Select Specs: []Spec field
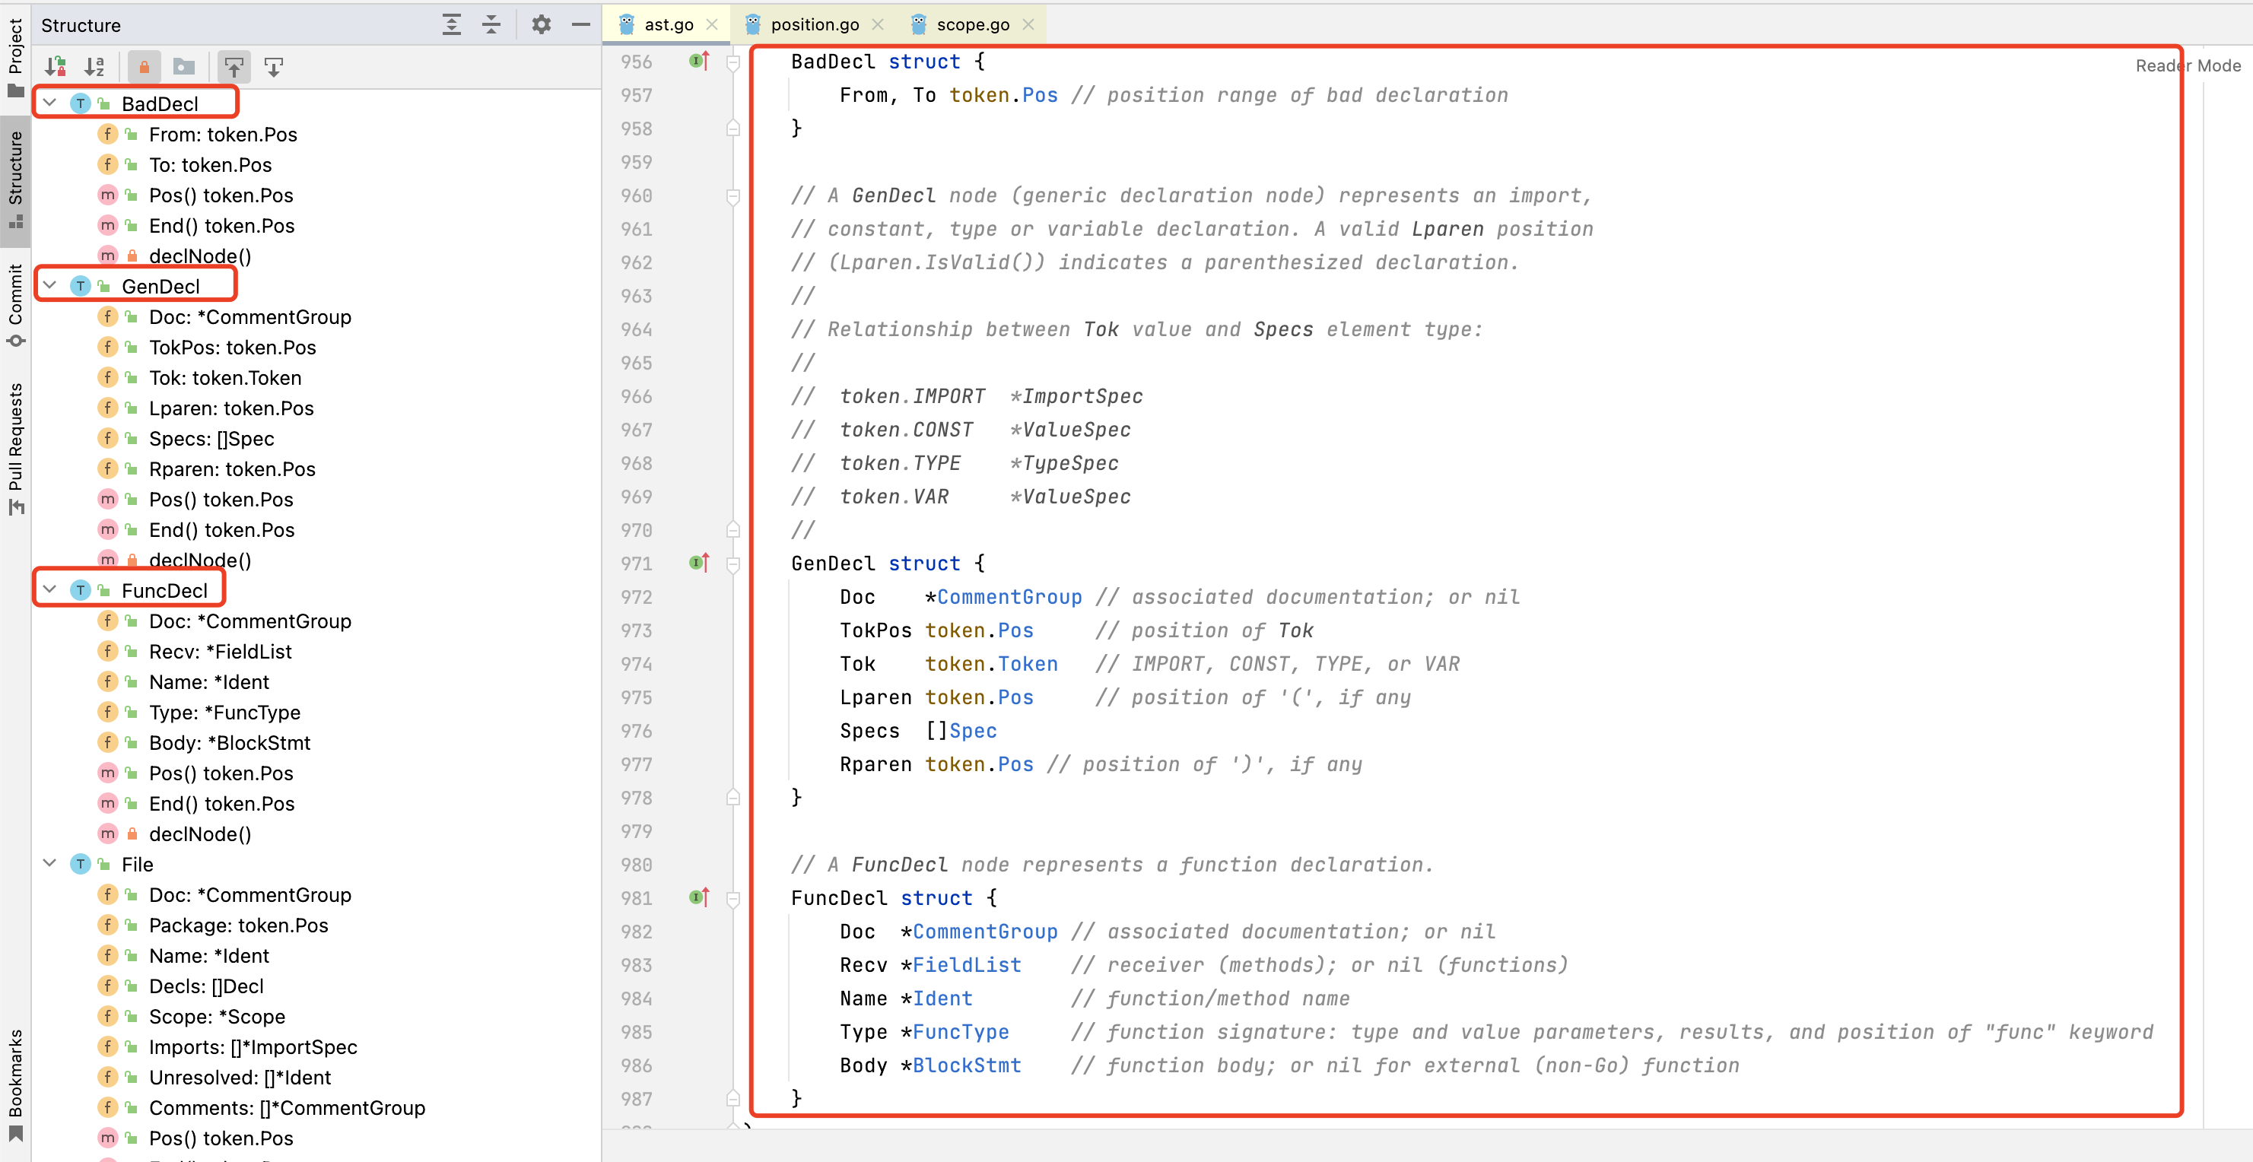The width and height of the screenshot is (2253, 1162). tap(211, 438)
